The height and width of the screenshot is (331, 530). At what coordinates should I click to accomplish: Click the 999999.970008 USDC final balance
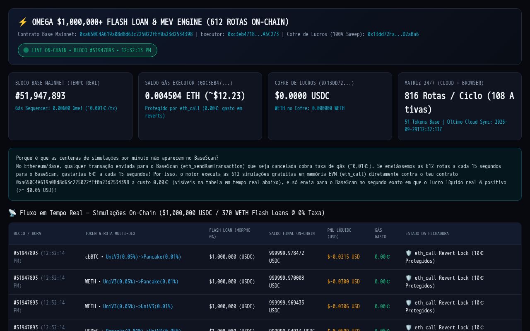287,282
